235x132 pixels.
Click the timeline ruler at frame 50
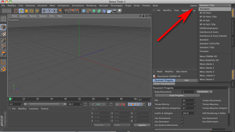(x=79, y=99)
